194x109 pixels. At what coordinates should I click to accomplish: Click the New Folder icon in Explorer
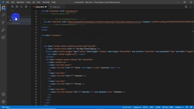(x=17, y=7)
